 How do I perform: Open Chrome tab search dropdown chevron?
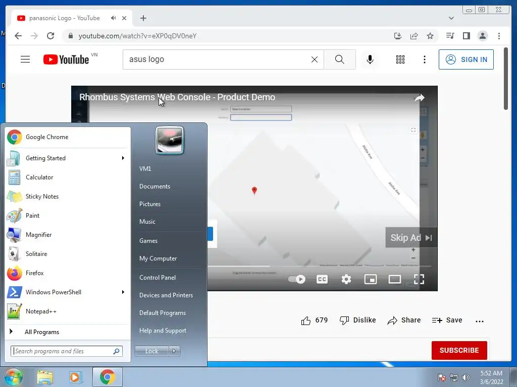[451, 18]
